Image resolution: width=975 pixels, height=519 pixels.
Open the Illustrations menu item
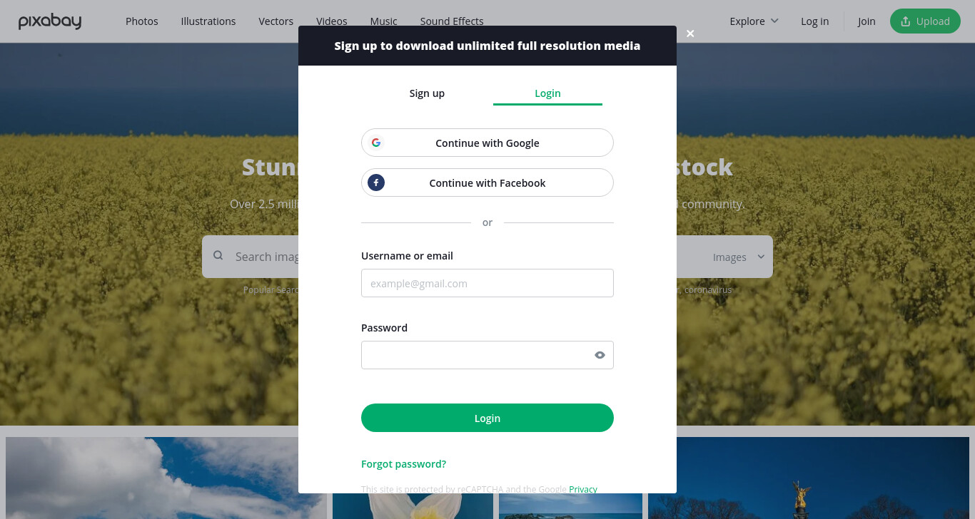[208, 21]
